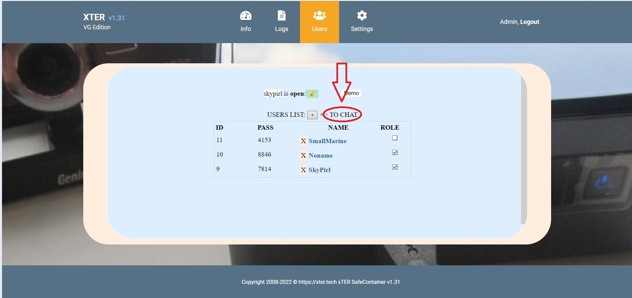Click the open padlock icon
Screen dimensions: 632x298
coord(312,94)
